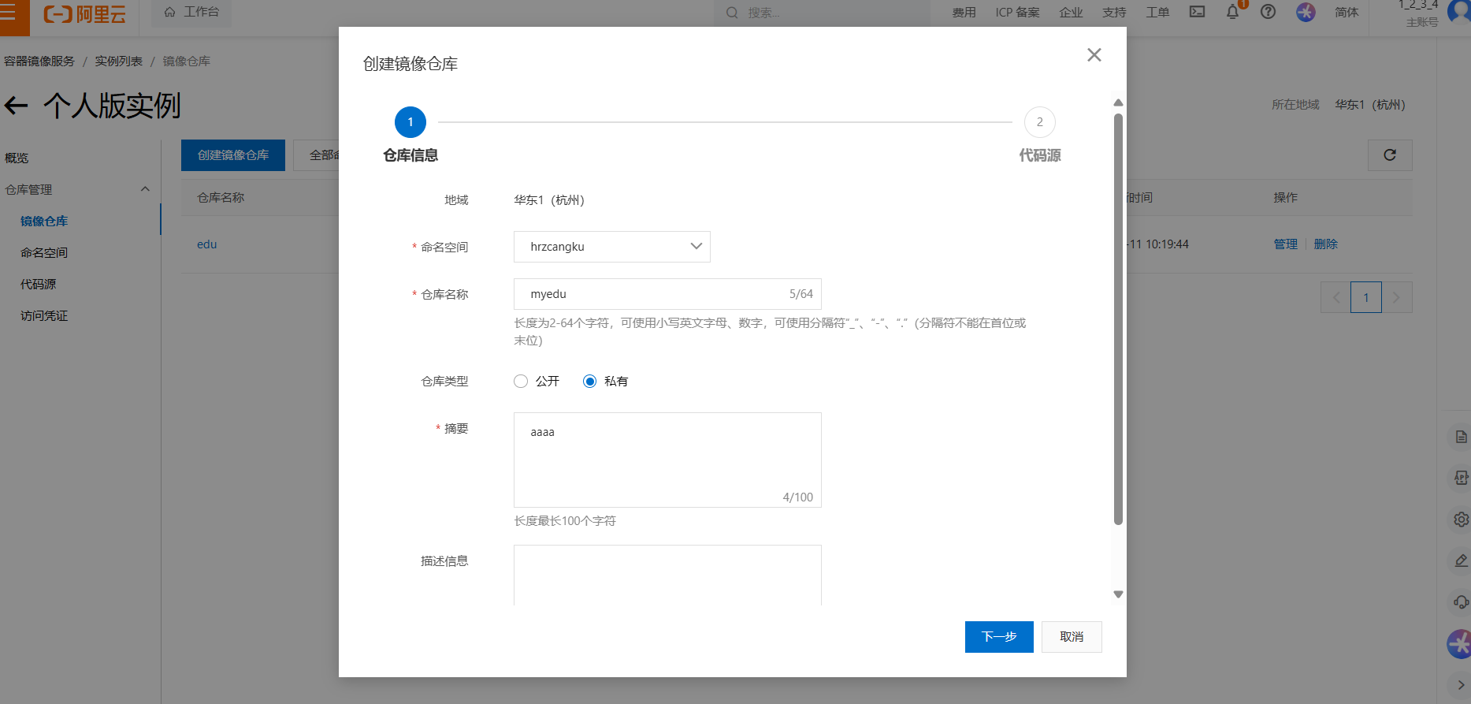Open the hamburger menu icon
Screen dimensions: 1471x704
tap(9, 12)
